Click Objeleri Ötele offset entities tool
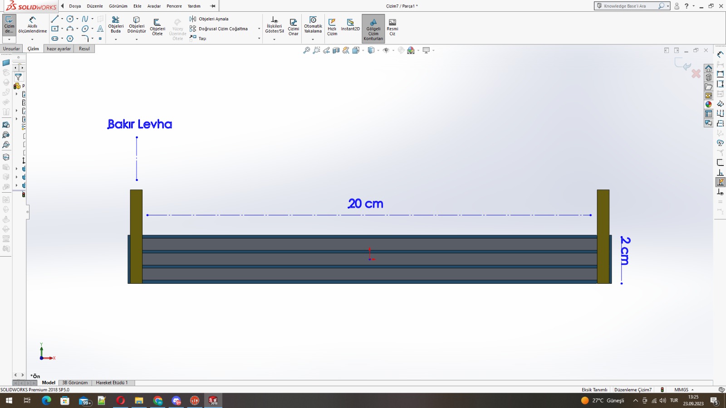 157,27
